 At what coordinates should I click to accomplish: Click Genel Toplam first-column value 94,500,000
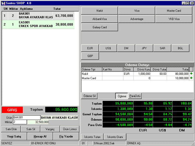tap(118, 114)
